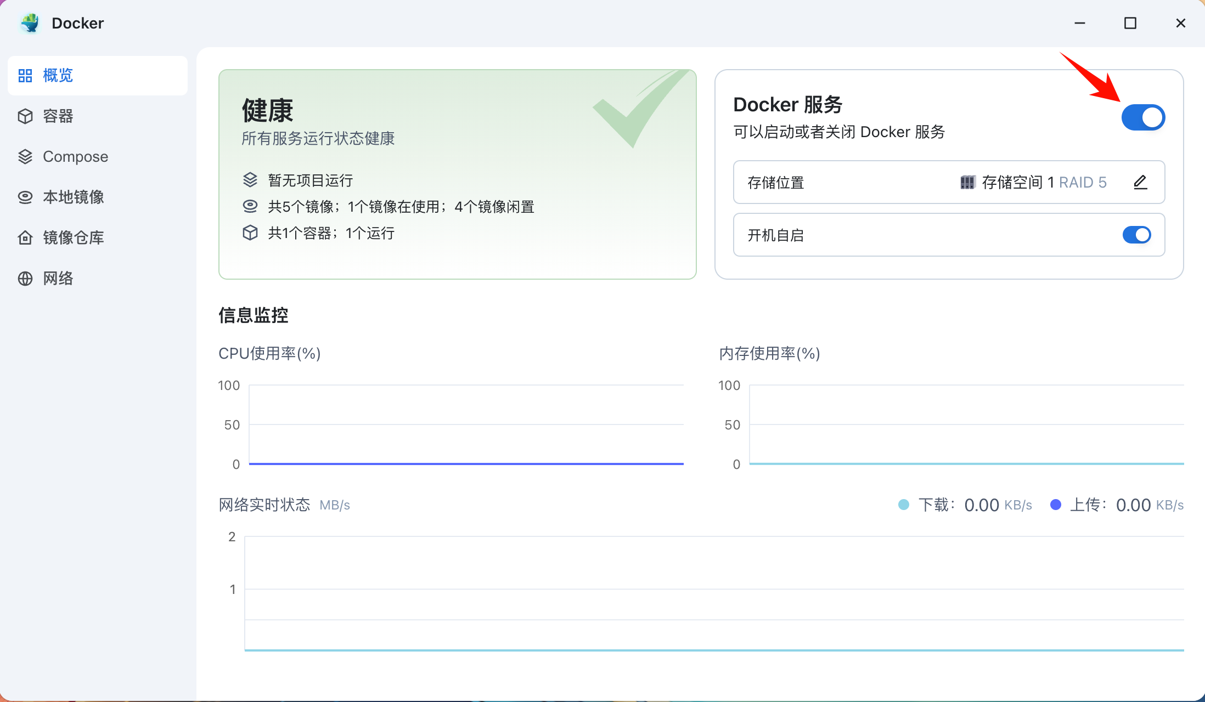1205x702 pixels.
Task: Click the Compose layers icon in sidebar
Action: click(x=25, y=157)
